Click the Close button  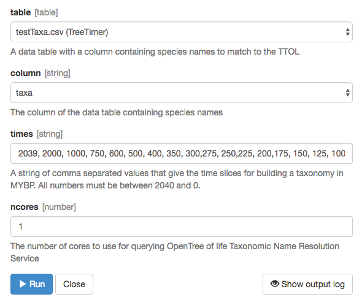click(x=74, y=284)
